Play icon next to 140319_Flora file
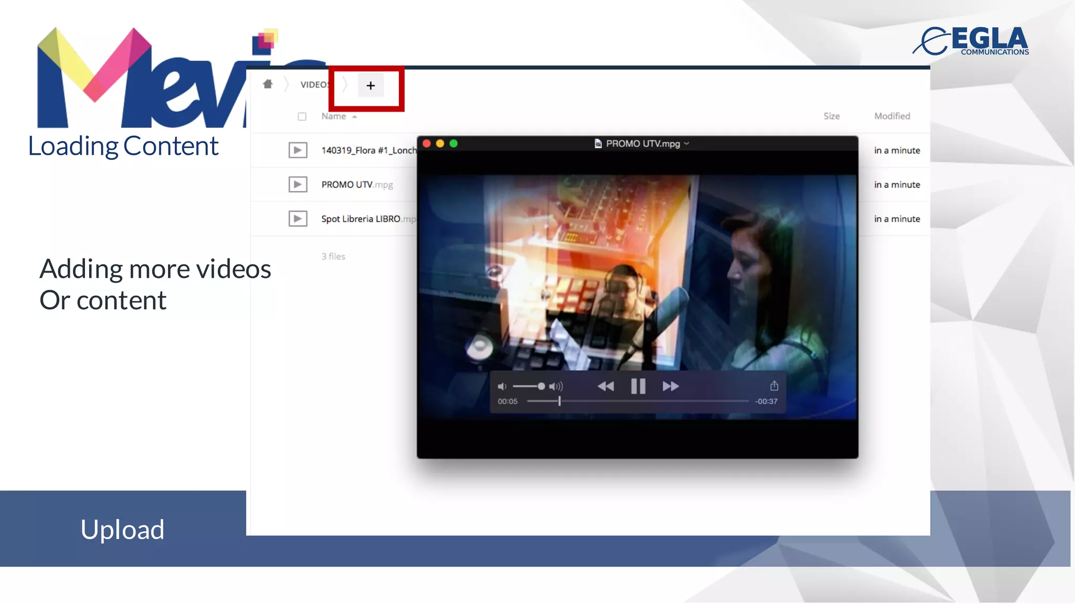Screen dimensions: 1075x604 (x=298, y=150)
